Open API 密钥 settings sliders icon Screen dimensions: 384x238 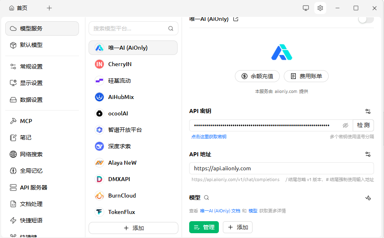[368, 111]
